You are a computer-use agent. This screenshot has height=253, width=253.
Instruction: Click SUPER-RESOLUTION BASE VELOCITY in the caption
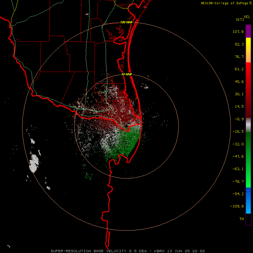pos(89,251)
